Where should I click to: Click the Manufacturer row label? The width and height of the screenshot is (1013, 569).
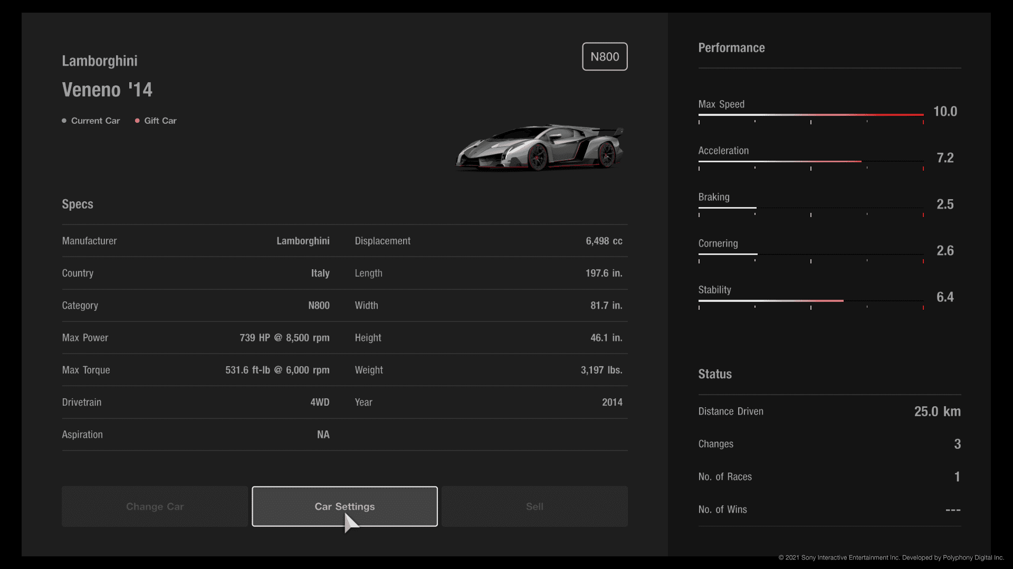coord(89,241)
